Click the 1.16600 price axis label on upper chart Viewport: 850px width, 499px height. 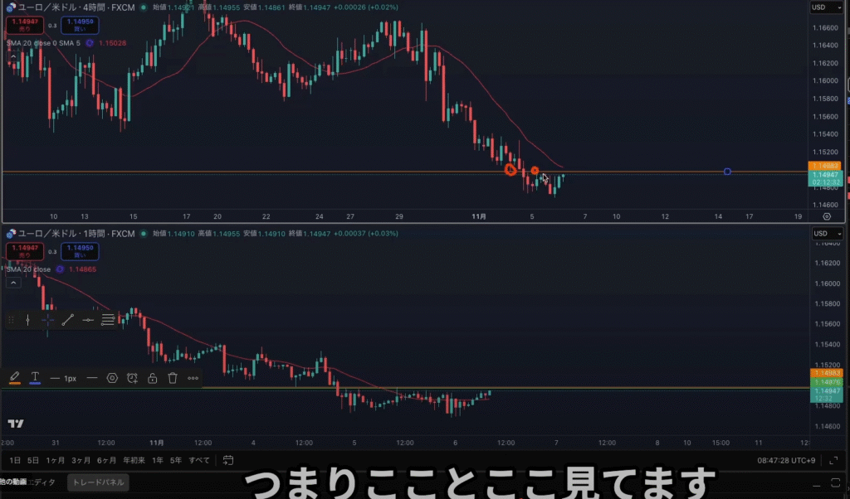[x=826, y=27]
